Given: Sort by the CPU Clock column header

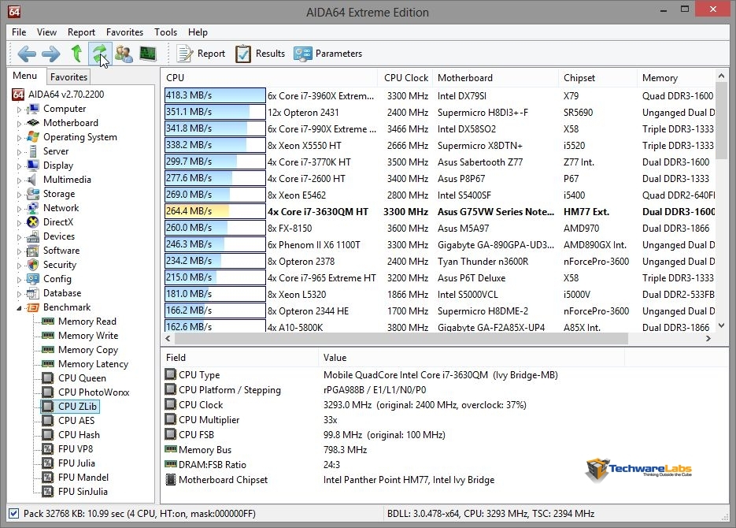Looking at the screenshot, I should (405, 77).
